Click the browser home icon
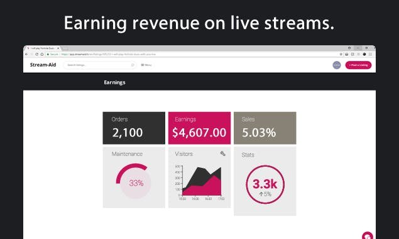This screenshot has height=239, width=399. tap(42, 54)
